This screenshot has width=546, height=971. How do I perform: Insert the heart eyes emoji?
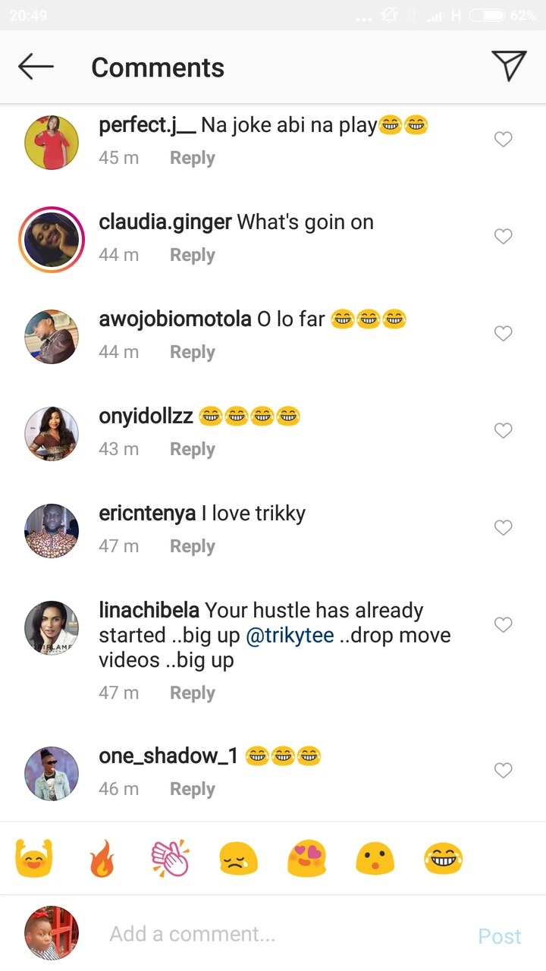point(306,859)
